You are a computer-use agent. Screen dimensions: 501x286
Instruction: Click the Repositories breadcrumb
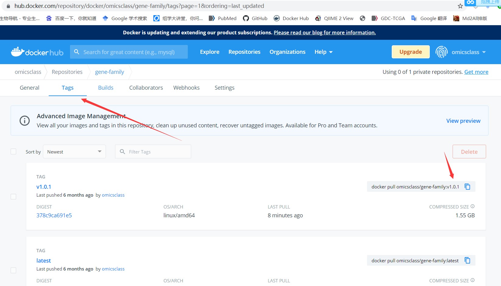(x=67, y=72)
